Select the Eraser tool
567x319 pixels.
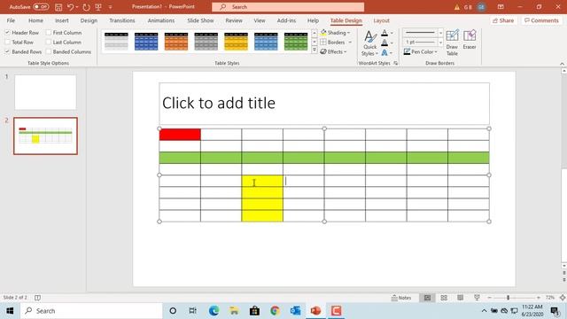tap(470, 39)
